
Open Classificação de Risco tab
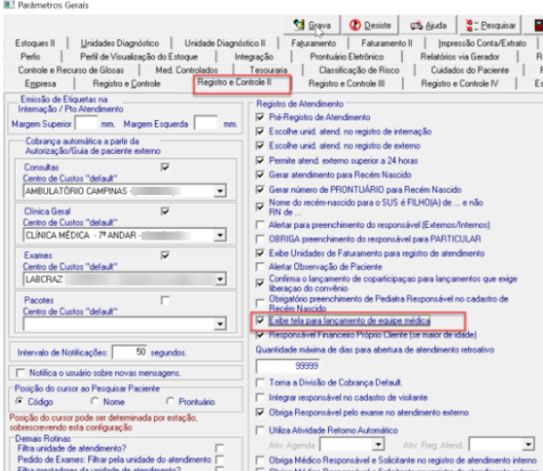(359, 70)
